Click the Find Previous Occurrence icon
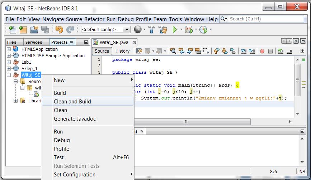 [x=181, y=51]
